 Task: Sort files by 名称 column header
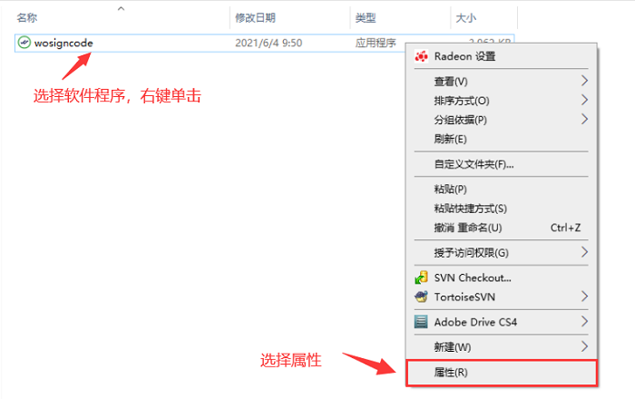27,17
